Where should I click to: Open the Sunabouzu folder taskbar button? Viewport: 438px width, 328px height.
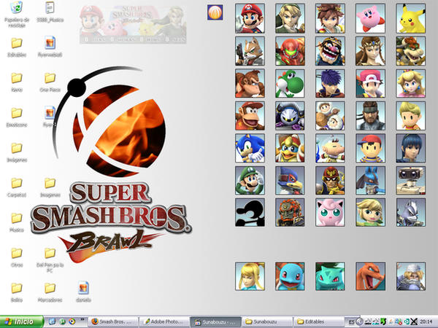[x=266, y=322]
